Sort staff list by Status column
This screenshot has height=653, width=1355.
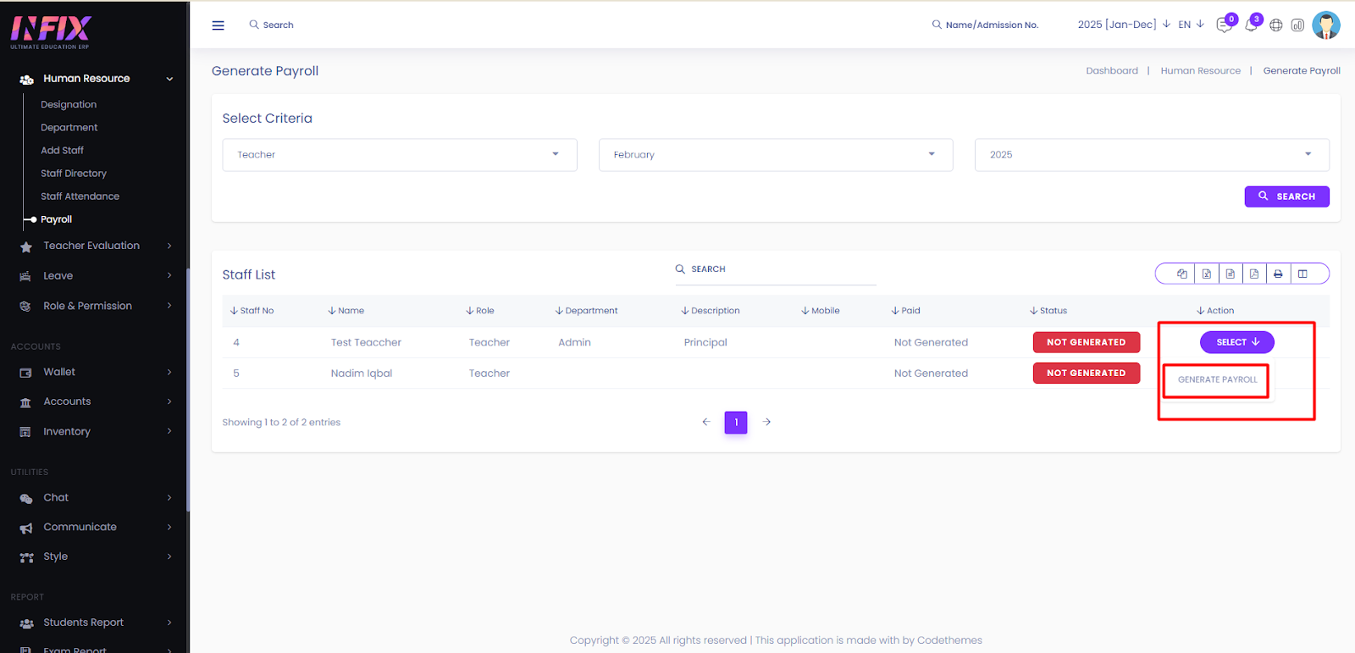[x=1048, y=311]
